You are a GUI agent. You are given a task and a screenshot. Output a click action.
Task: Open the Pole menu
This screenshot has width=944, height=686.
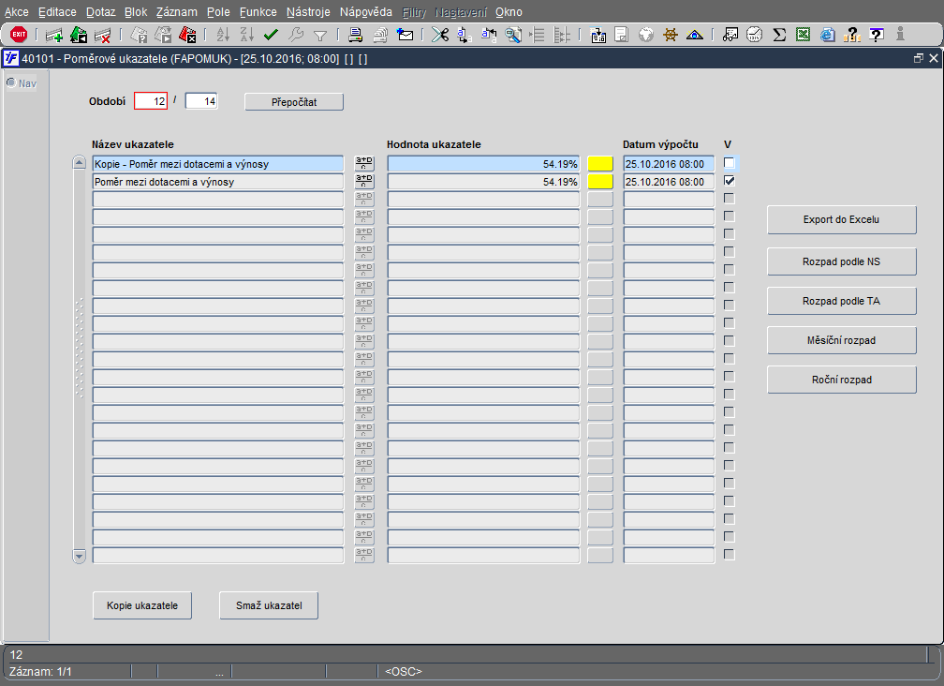pyautogui.click(x=218, y=12)
